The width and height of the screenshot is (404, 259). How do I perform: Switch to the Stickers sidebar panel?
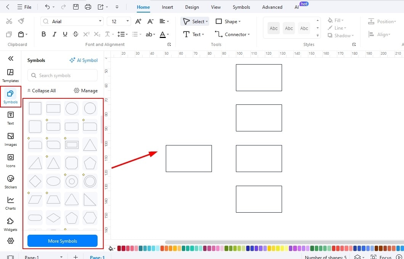pyautogui.click(x=10, y=181)
